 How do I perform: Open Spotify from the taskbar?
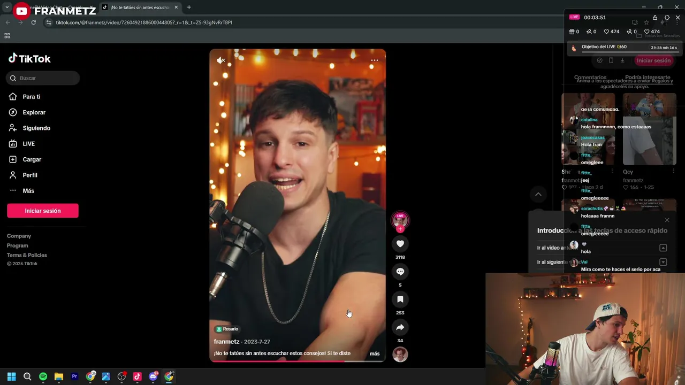tap(43, 376)
